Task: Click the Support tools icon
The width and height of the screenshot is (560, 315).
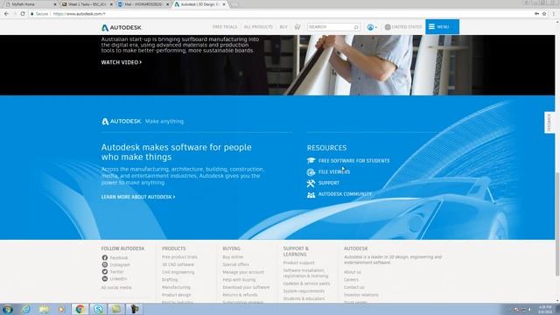Action: (311, 183)
